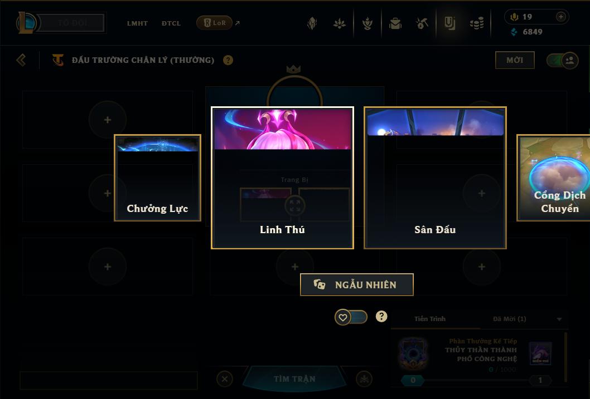Switch to the LMHT tab
This screenshot has width=590, height=399.
[x=137, y=23]
